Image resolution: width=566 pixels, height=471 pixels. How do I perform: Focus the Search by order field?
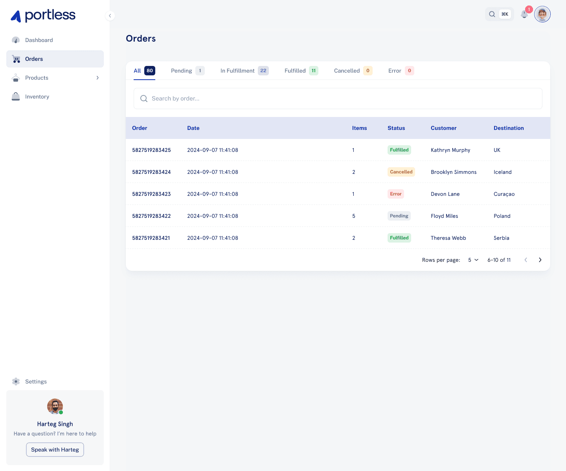pyautogui.click(x=338, y=99)
